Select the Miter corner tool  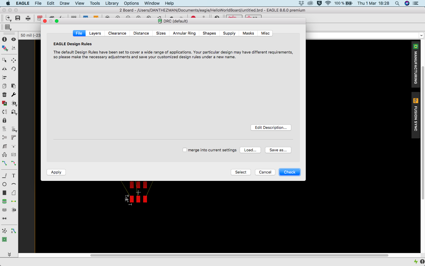[14, 137]
